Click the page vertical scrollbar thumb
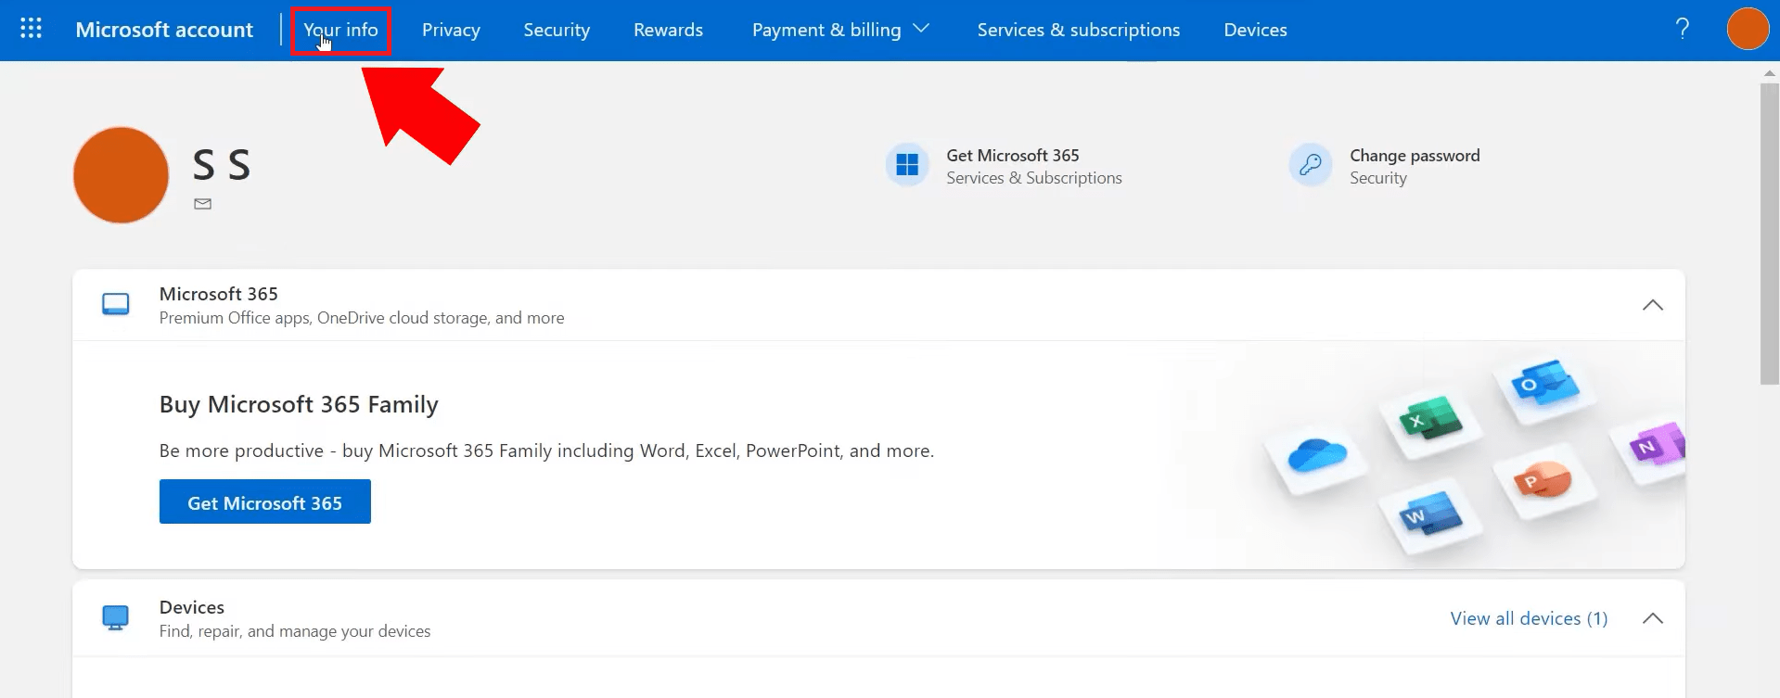 point(1770,234)
